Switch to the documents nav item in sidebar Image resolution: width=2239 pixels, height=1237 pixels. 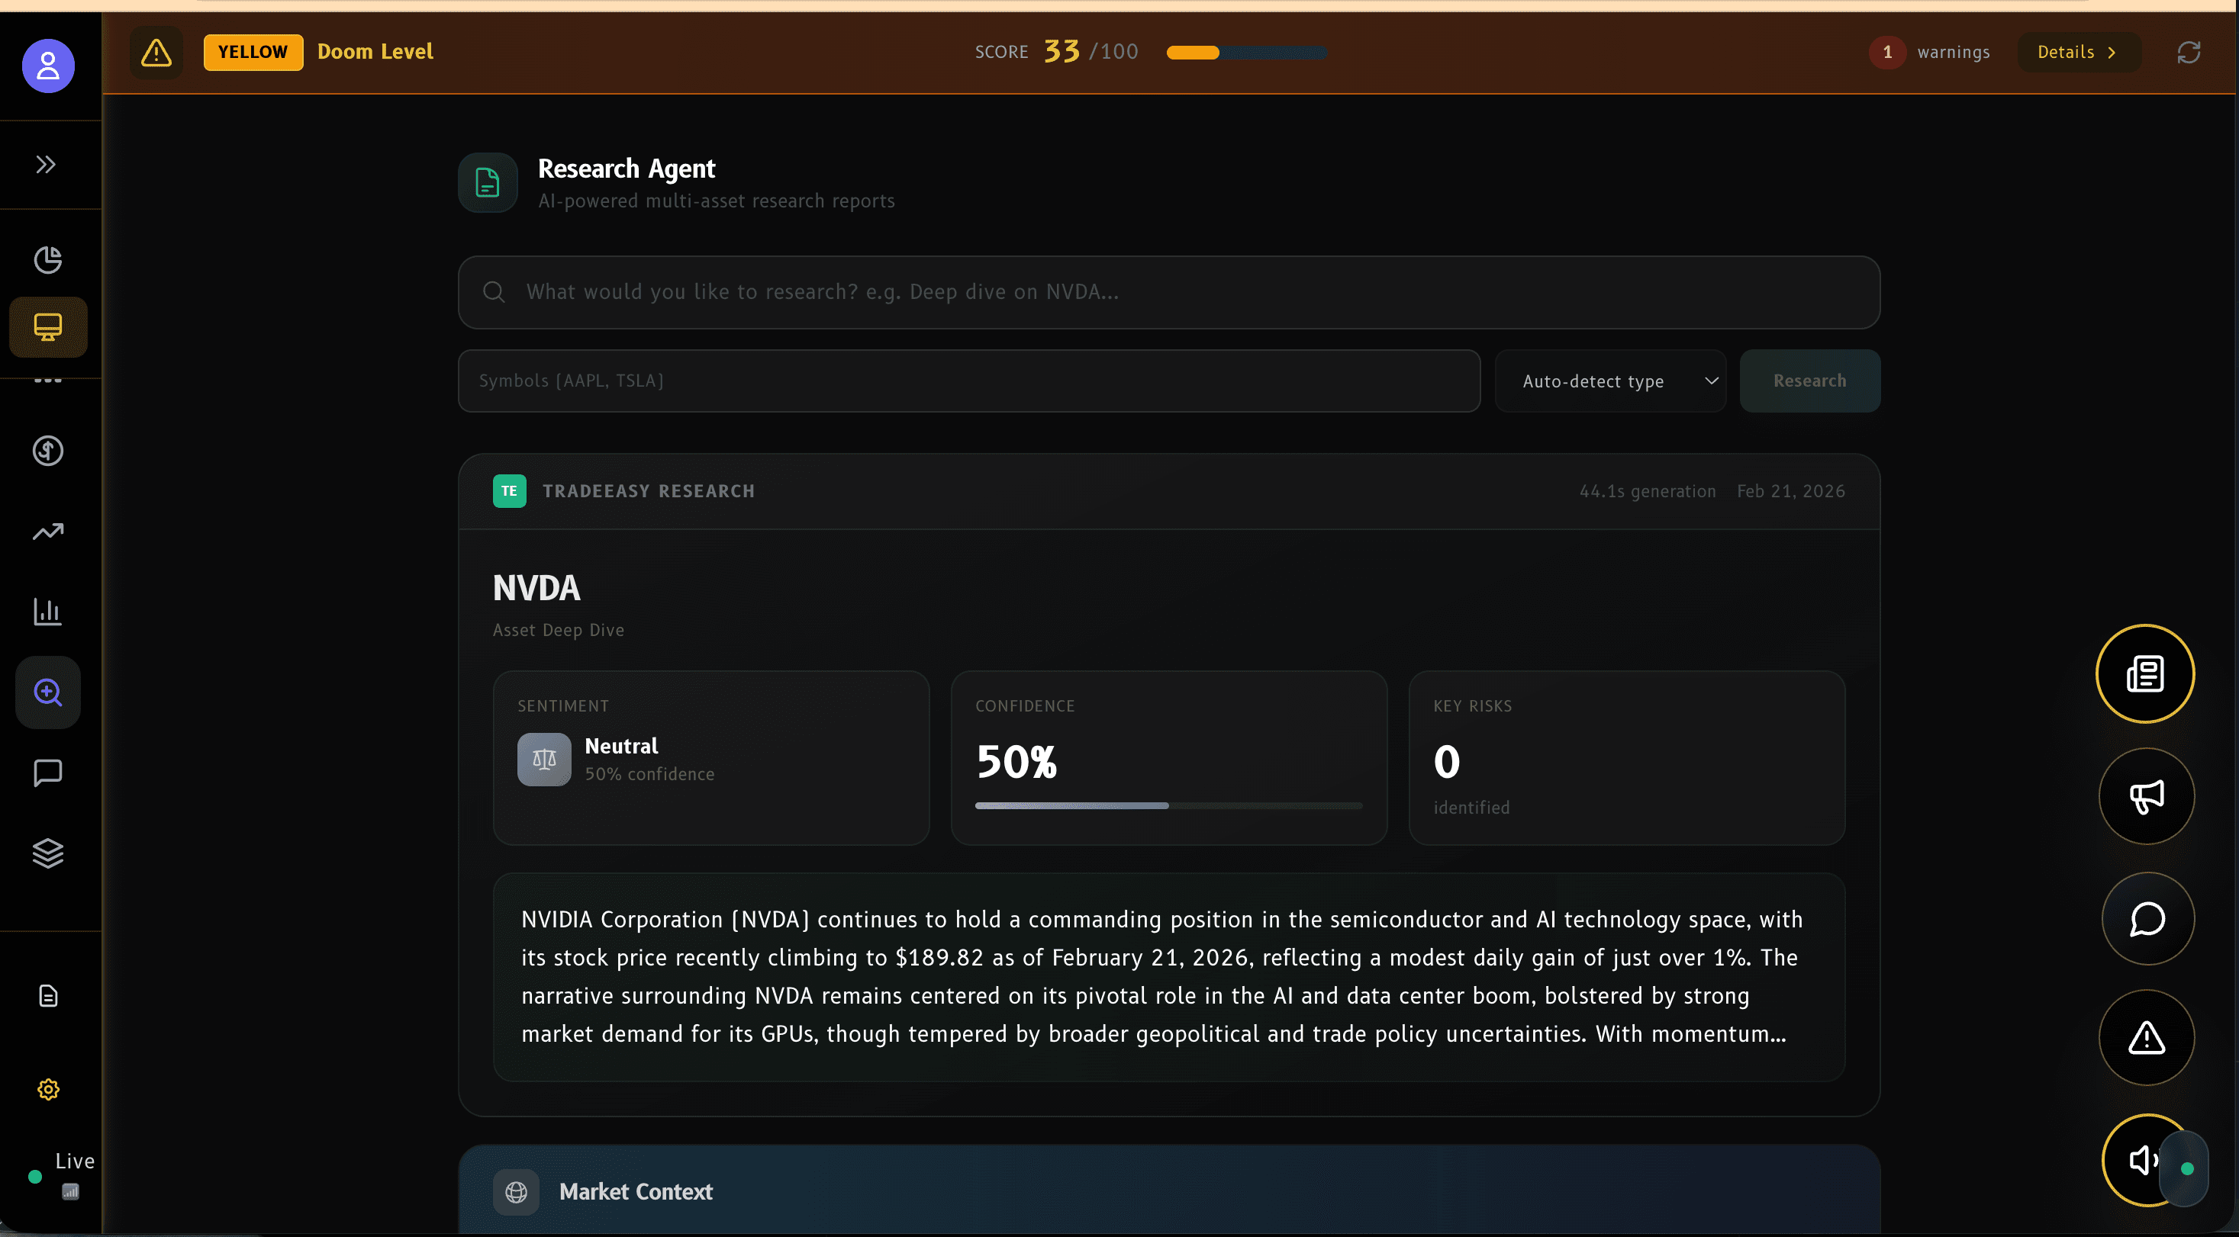pos(47,995)
